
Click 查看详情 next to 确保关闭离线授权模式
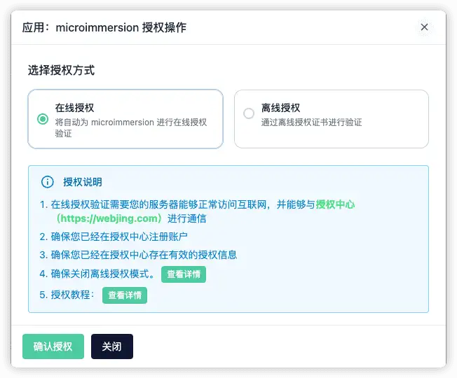(x=184, y=274)
